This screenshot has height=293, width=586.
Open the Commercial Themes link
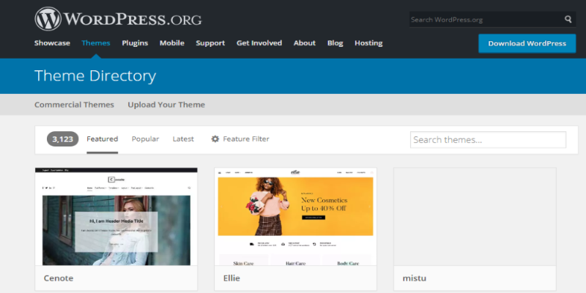pos(75,105)
